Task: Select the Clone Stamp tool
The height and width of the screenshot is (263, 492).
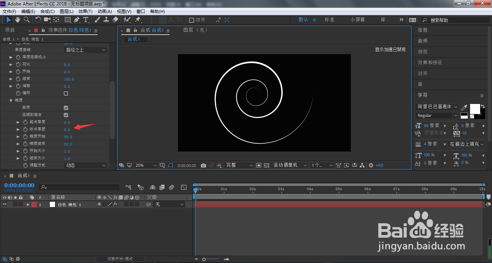Action: coord(107,20)
